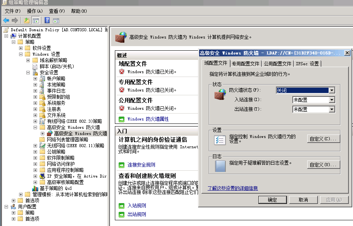Select 高级审核策略配置 in the tree
Screen dimensions: 353x226
[x=65, y=182]
